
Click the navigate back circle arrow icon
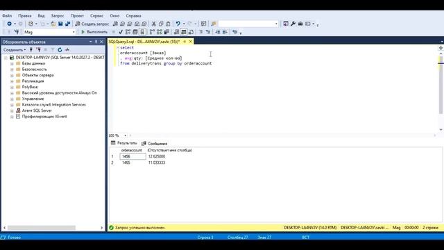tap(9, 24)
